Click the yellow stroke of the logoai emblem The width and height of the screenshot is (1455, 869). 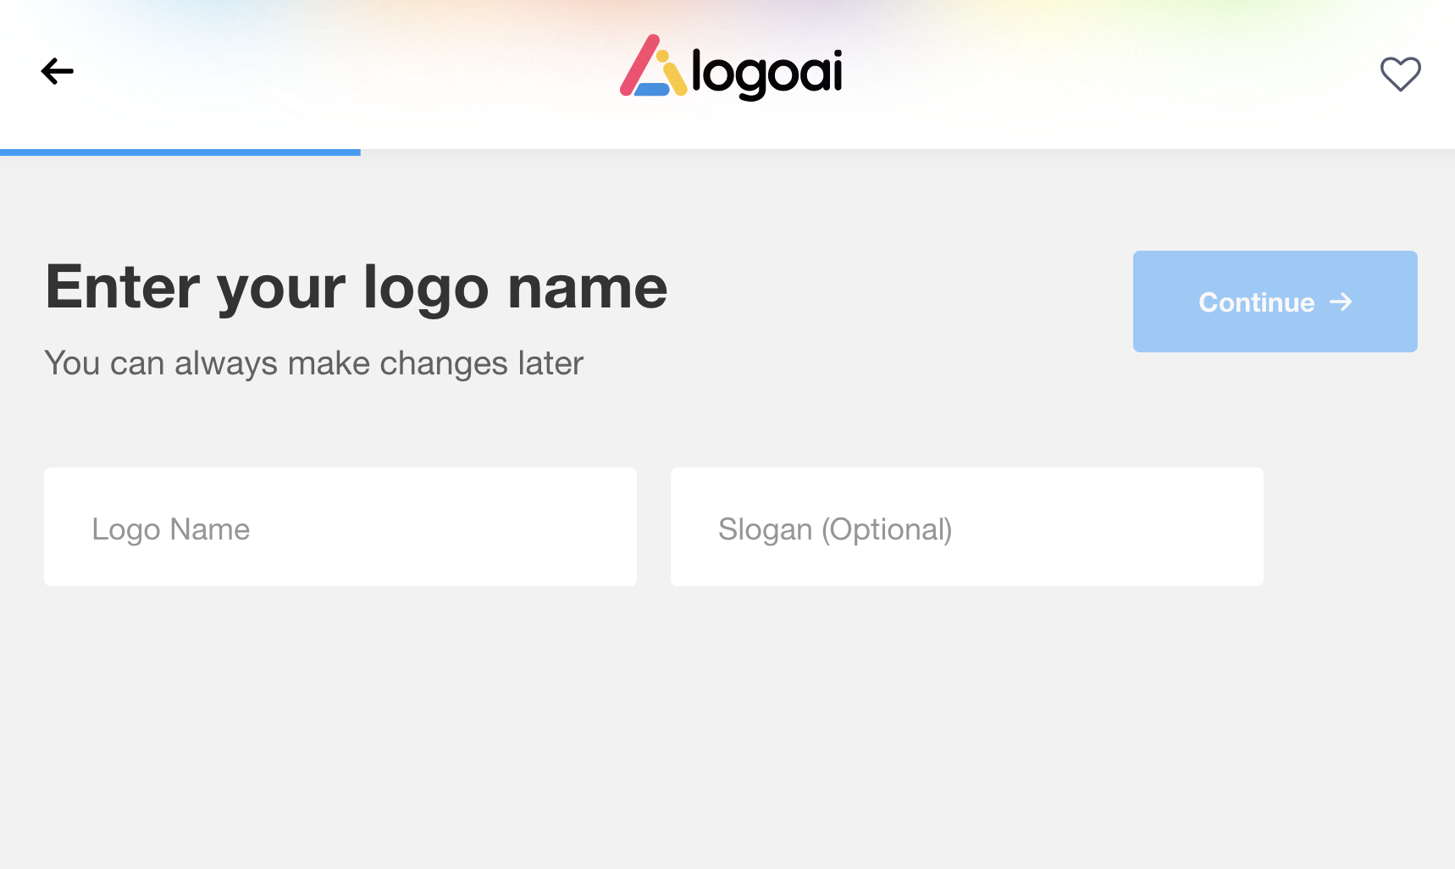(675, 79)
